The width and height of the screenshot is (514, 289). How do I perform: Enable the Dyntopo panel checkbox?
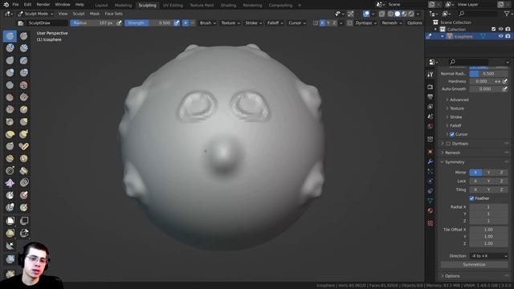pos(448,144)
